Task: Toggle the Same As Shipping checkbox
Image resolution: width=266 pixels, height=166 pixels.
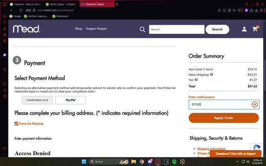Action: (17, 124)
